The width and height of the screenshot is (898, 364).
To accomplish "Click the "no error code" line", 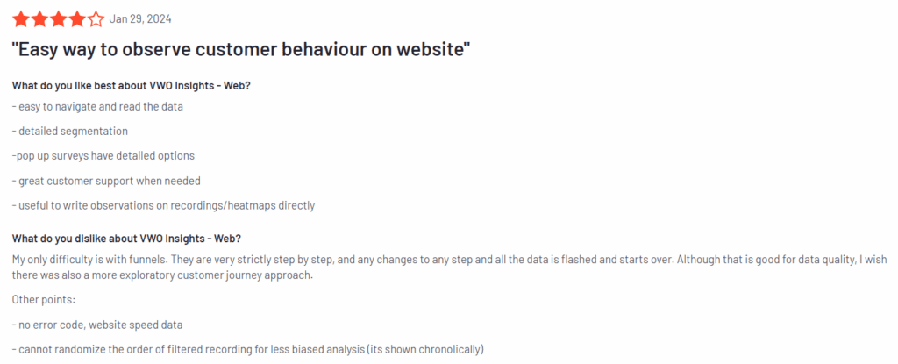I will pos(98,325).
